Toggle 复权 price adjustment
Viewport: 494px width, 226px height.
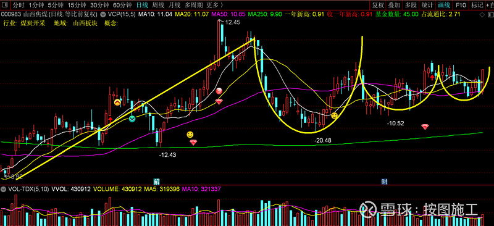[x=378, y=5]
